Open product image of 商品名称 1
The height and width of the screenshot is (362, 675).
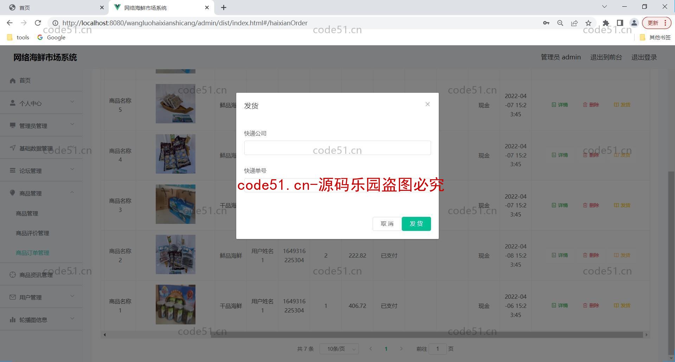[175, 304]
